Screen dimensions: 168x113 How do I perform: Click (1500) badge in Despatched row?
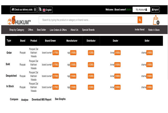click(73, 76)
